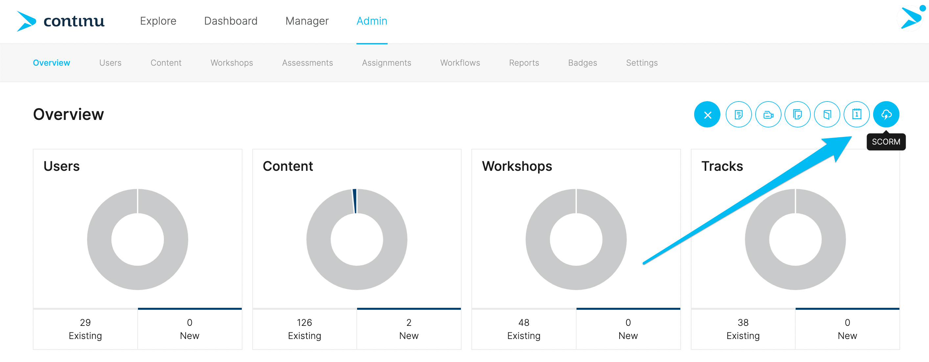Screen dimensions: 929x362
Task: Select the Assignments tab
Action: coord(386,62)
